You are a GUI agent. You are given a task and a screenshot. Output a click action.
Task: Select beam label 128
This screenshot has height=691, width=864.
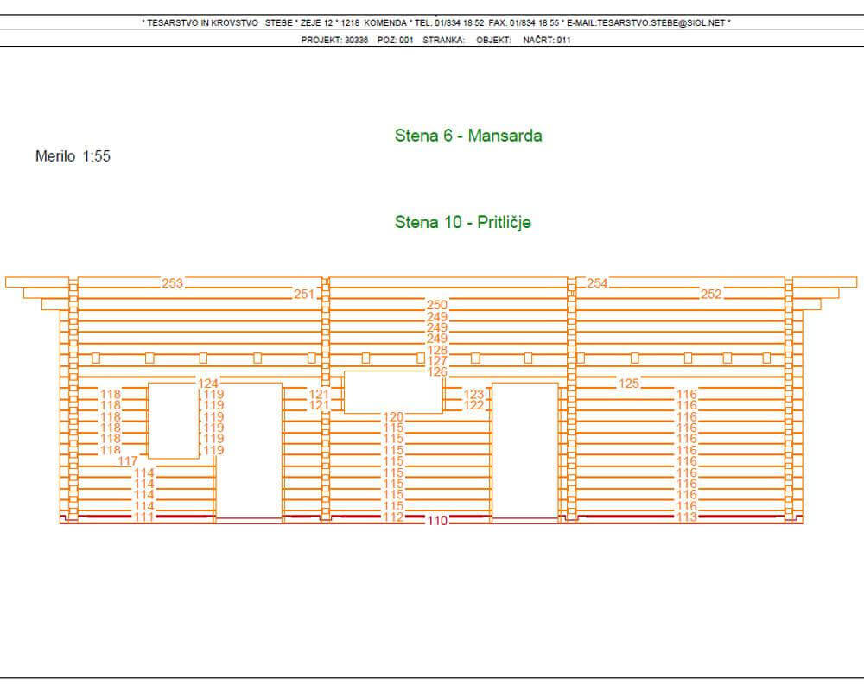[x=437, y=350]
